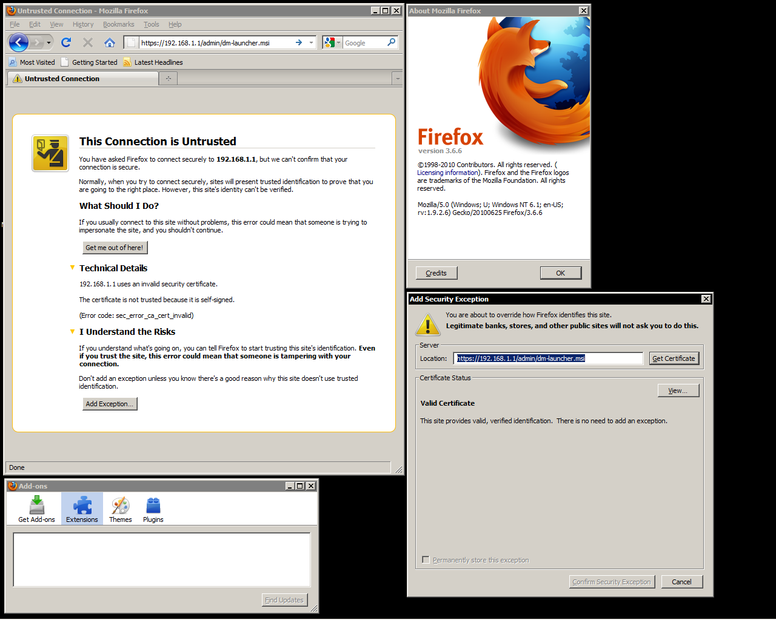Close the About Mozilla Firefox dialog

583,11
